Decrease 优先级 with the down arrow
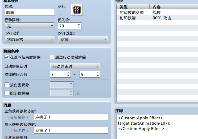Image resolution: width=198 pixels, height=139 pixels. pyautogui.click(x=79, y=27)
